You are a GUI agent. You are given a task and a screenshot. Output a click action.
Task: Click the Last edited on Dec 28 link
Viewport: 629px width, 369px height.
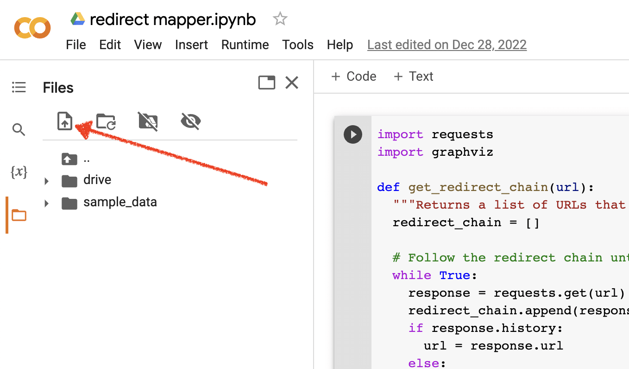coord(447,45)
